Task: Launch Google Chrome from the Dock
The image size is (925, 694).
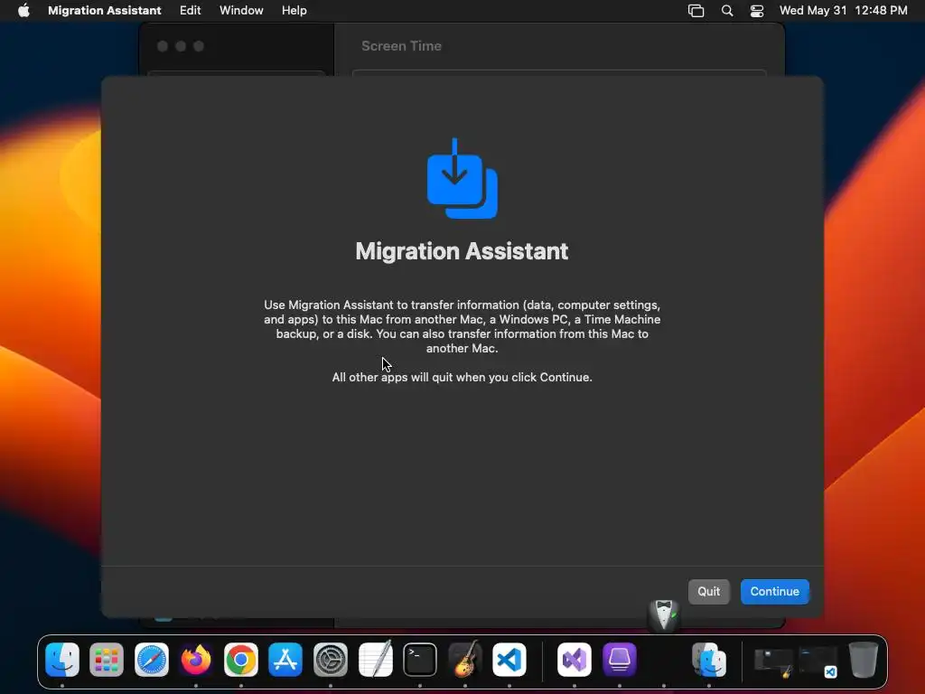Action: pyautogui.click(x=240, y=659)
